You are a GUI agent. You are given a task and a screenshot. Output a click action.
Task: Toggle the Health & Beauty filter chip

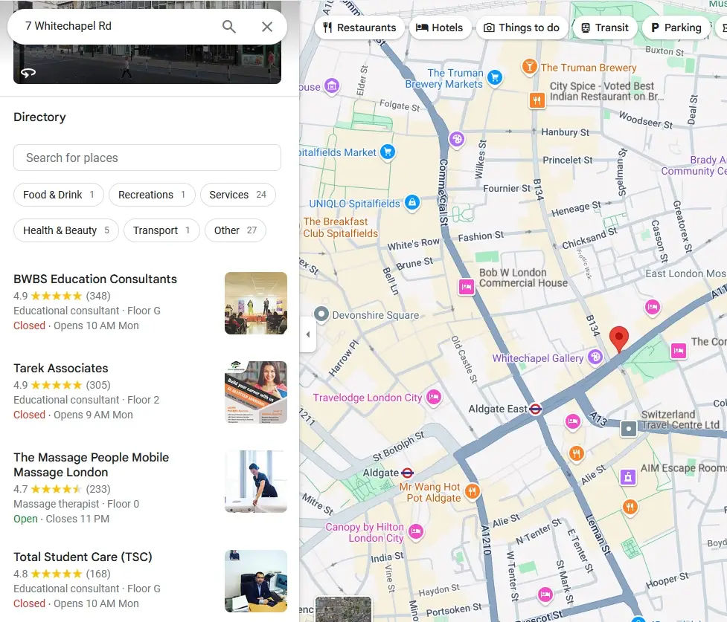[x=65, y=230]
